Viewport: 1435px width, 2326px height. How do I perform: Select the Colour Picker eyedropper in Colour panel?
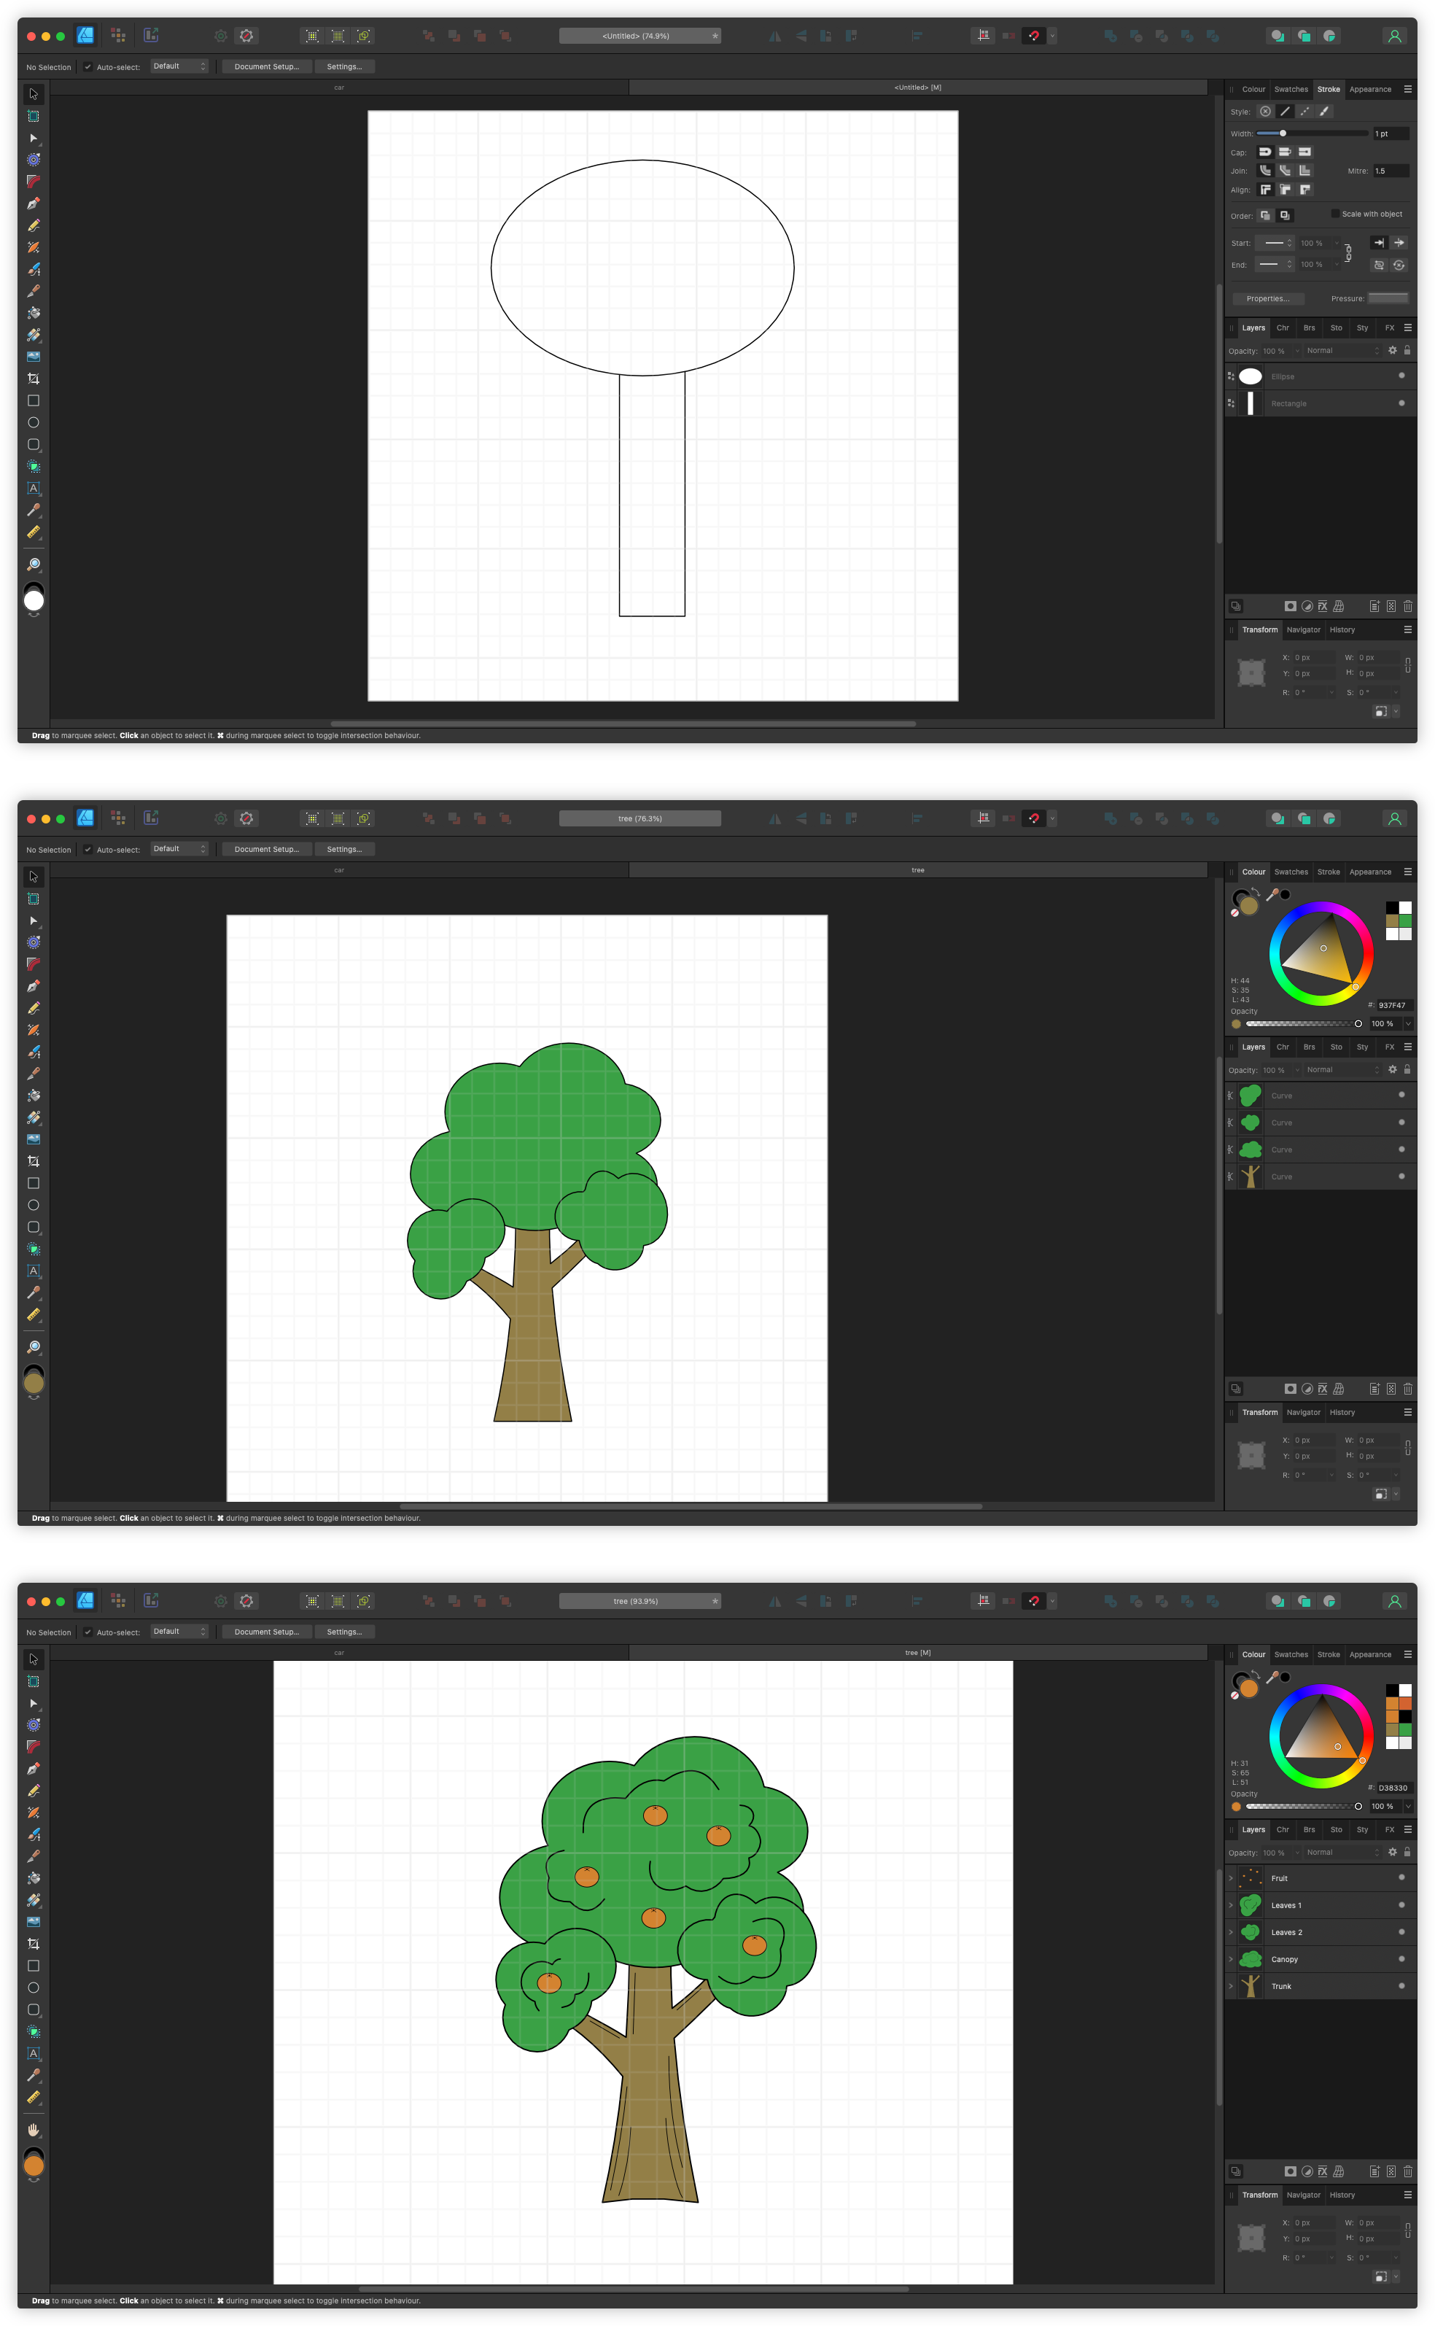pyautogui.click(x=1272, y=893)
